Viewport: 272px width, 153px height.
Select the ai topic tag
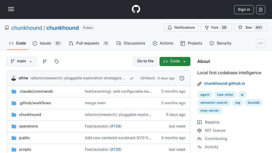242,95
